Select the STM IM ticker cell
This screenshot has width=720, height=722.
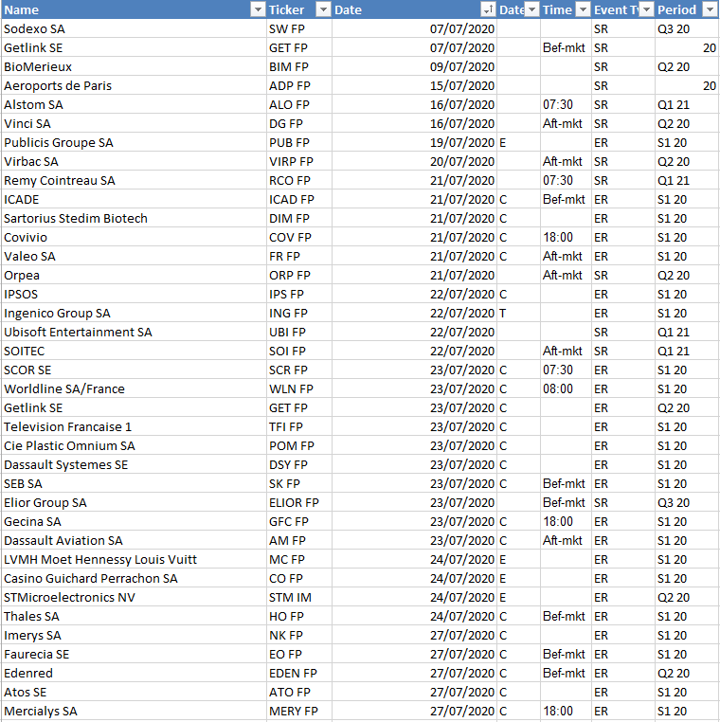pos(299,597)
